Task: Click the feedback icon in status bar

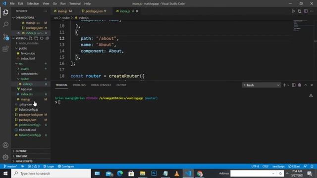Action: point(305,166)
